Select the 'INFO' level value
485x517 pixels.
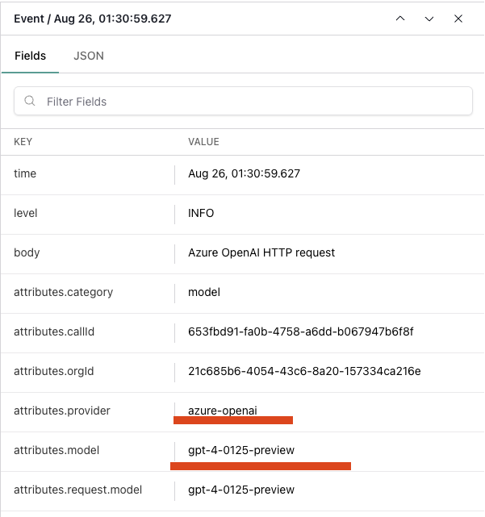pos(201,213)
